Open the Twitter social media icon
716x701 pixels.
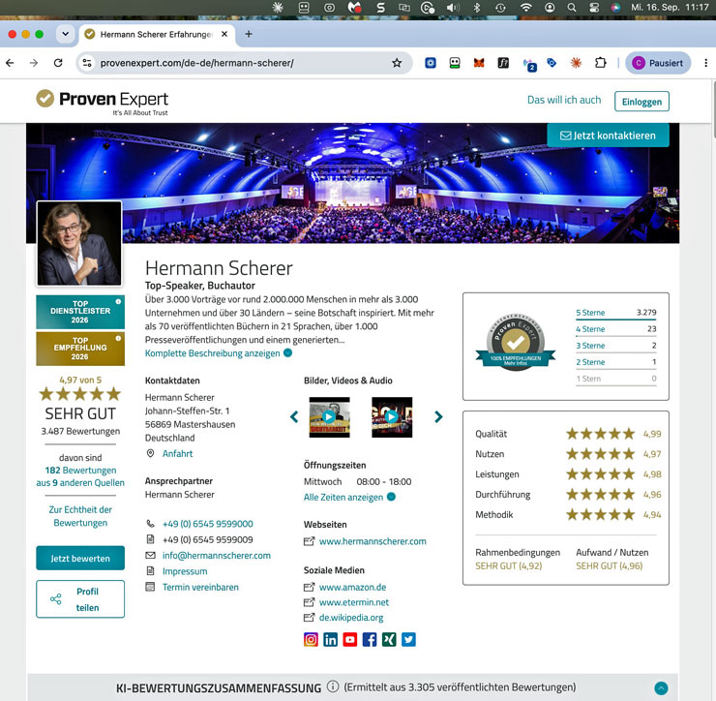click(408, 639)
